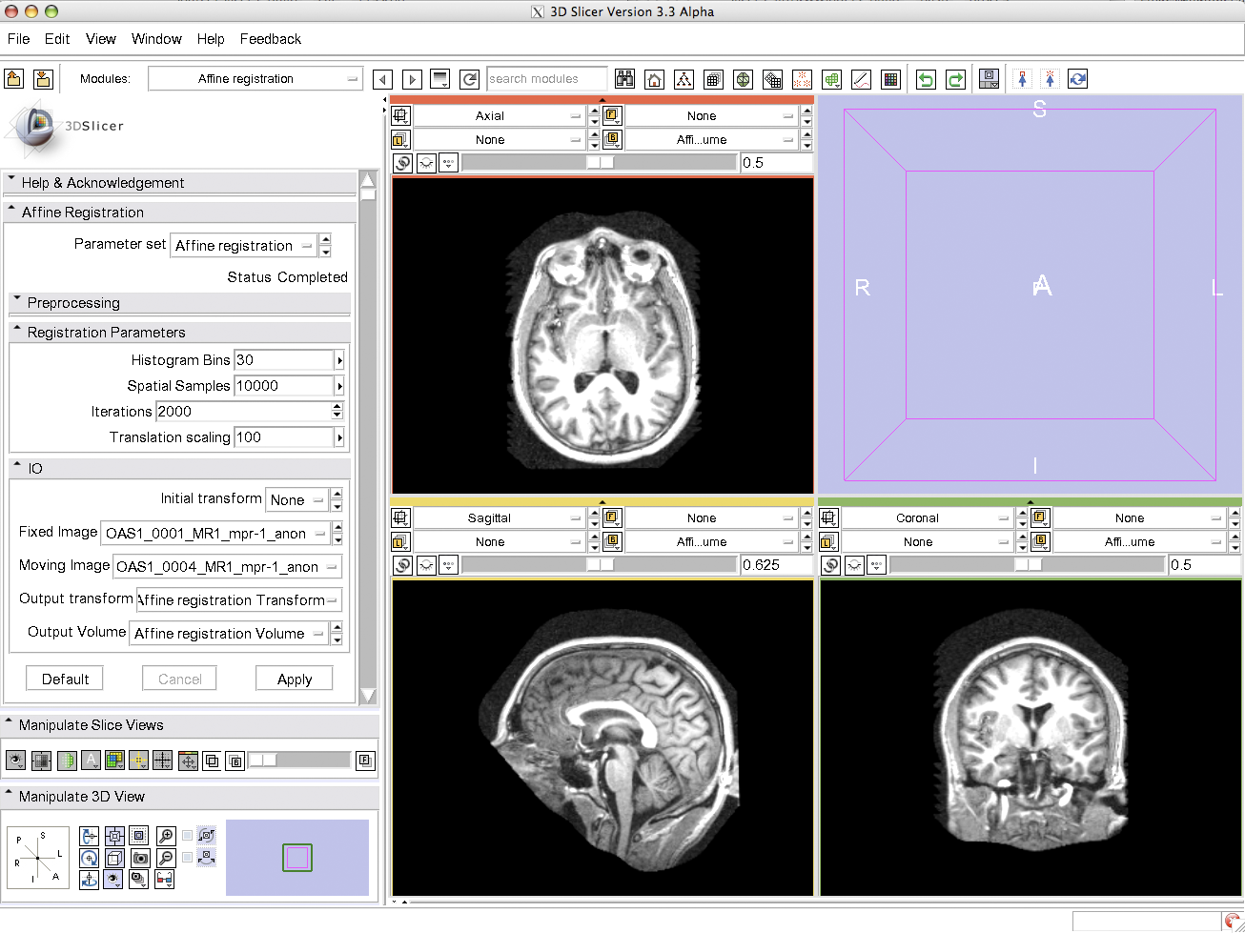Zoom in the 3D view with magnifier plus
Image resolution: width=1245 pixels, height=933 pixels.
click(x=166, y=837)
